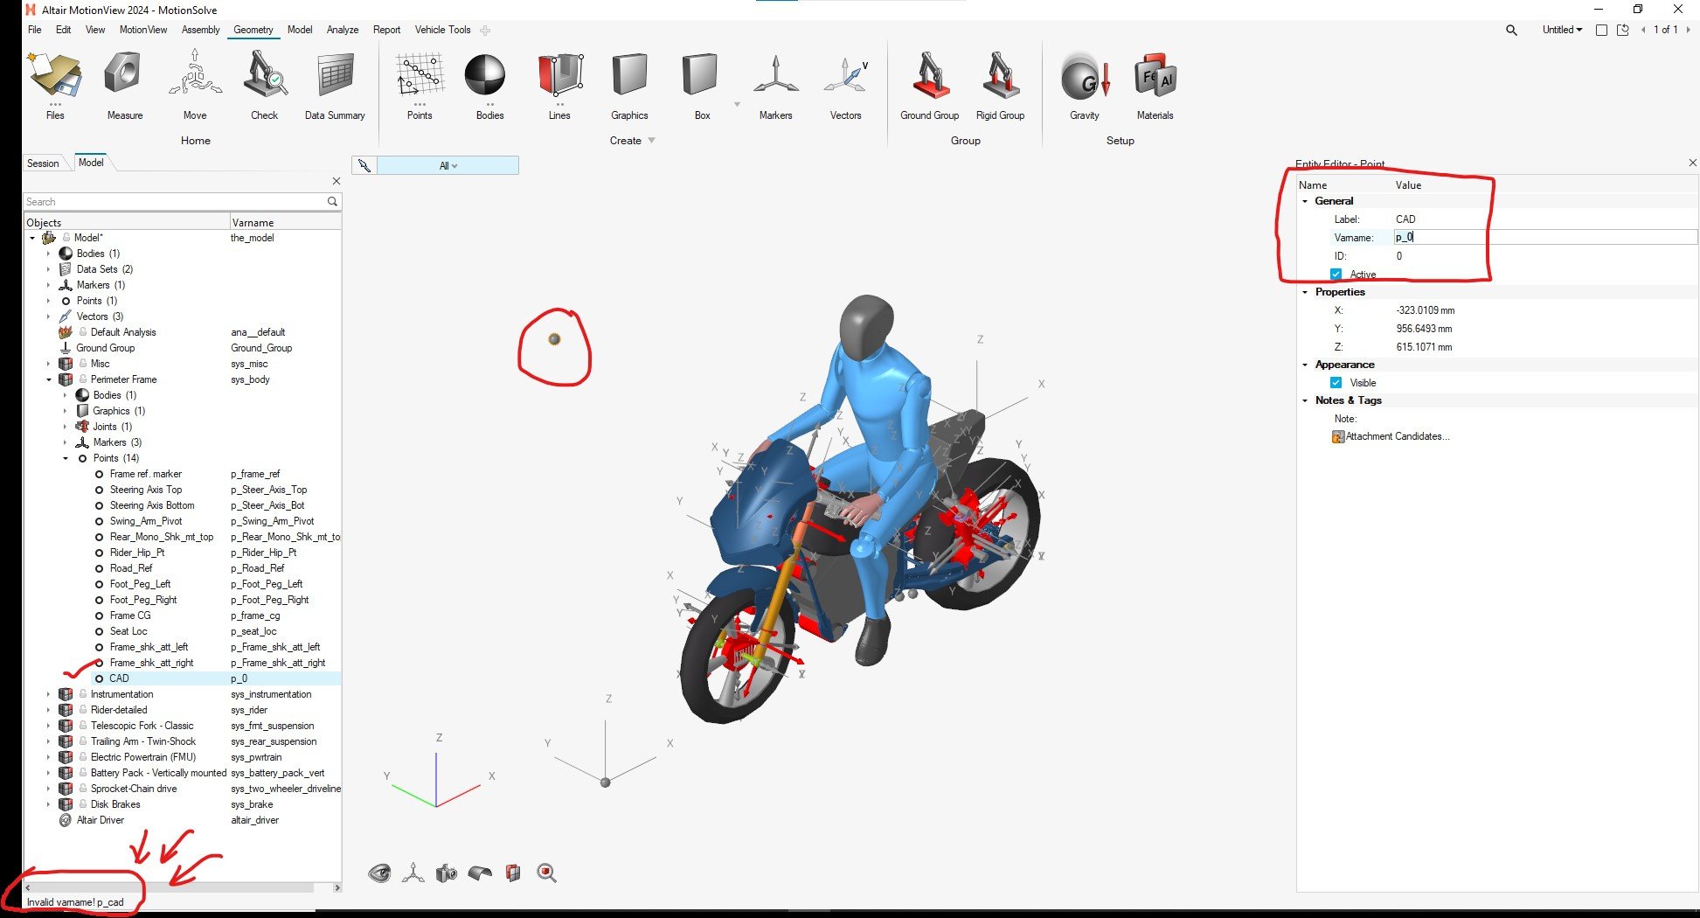Viewport: 1700px width, 918px height.
Task: Select the CAD point in the tree
Action: coord(119,678)
